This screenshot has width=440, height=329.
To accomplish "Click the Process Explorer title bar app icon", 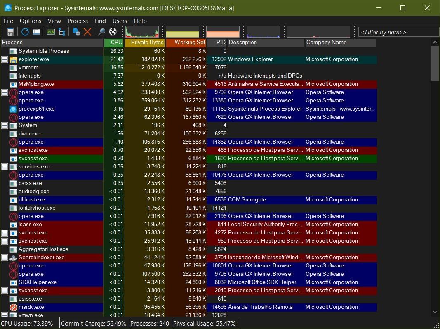I will tap(8, 8).
